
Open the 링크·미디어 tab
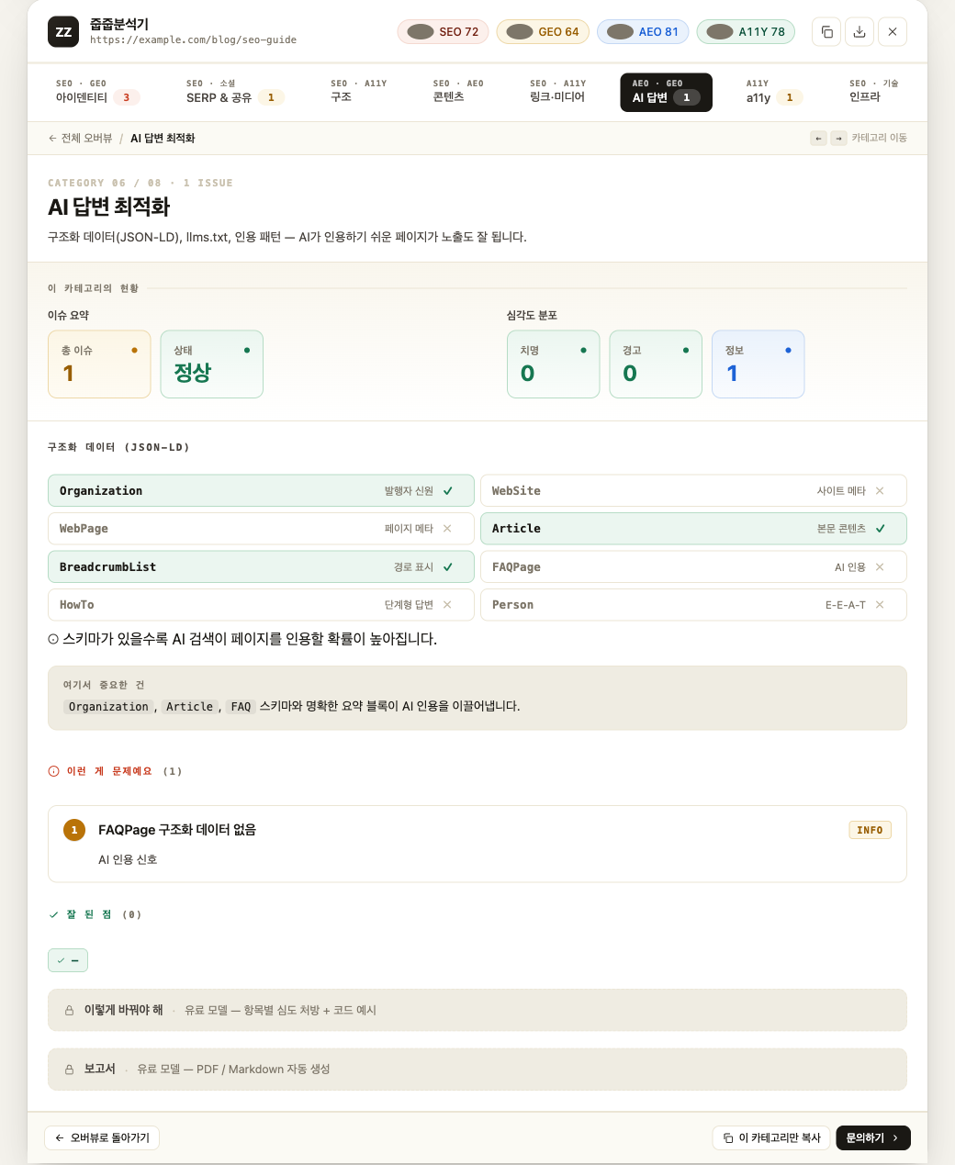click(x=557, y=92)
